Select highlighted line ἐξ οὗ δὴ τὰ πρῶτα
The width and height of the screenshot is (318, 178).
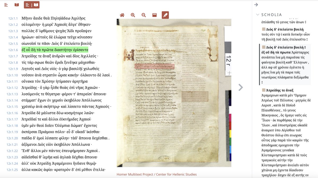pos(55,50)
